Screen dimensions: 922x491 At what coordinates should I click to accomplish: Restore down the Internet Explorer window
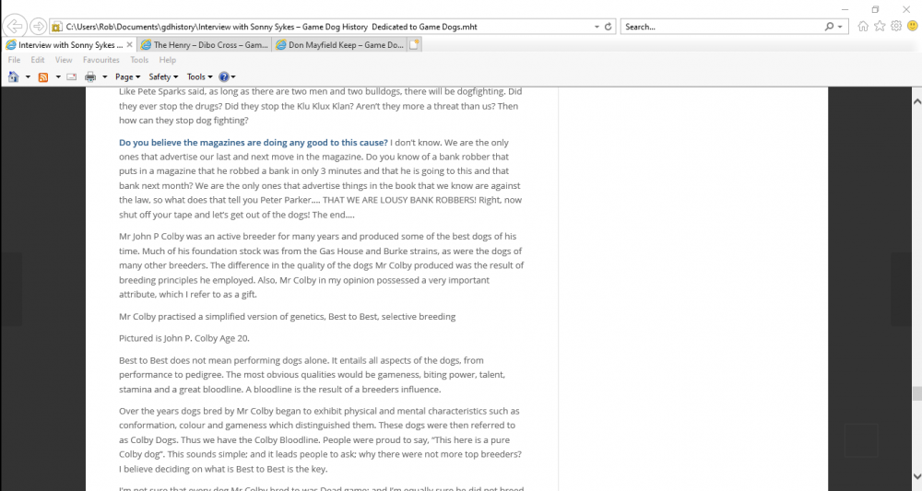click(x=876, y=9)
